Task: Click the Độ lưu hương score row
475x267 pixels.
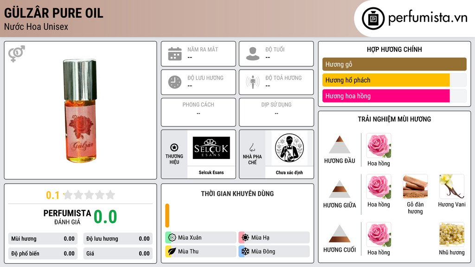Action: click(x=118, y=239)
